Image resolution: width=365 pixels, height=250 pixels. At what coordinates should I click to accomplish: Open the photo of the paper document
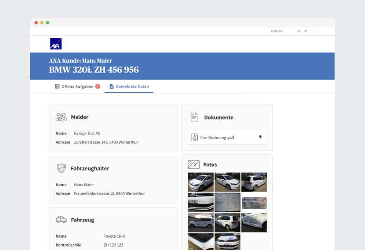pyautogui.click(x=228, y=202)
